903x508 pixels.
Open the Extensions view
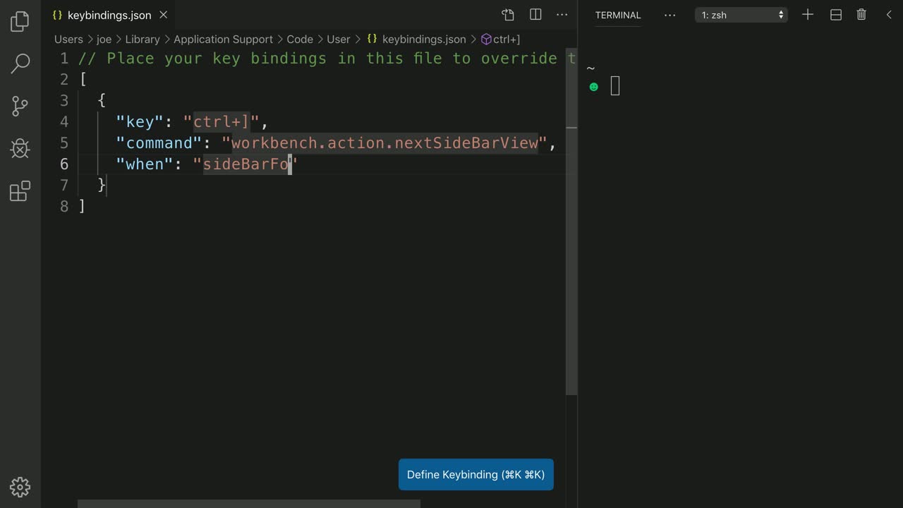click(20, 191)
